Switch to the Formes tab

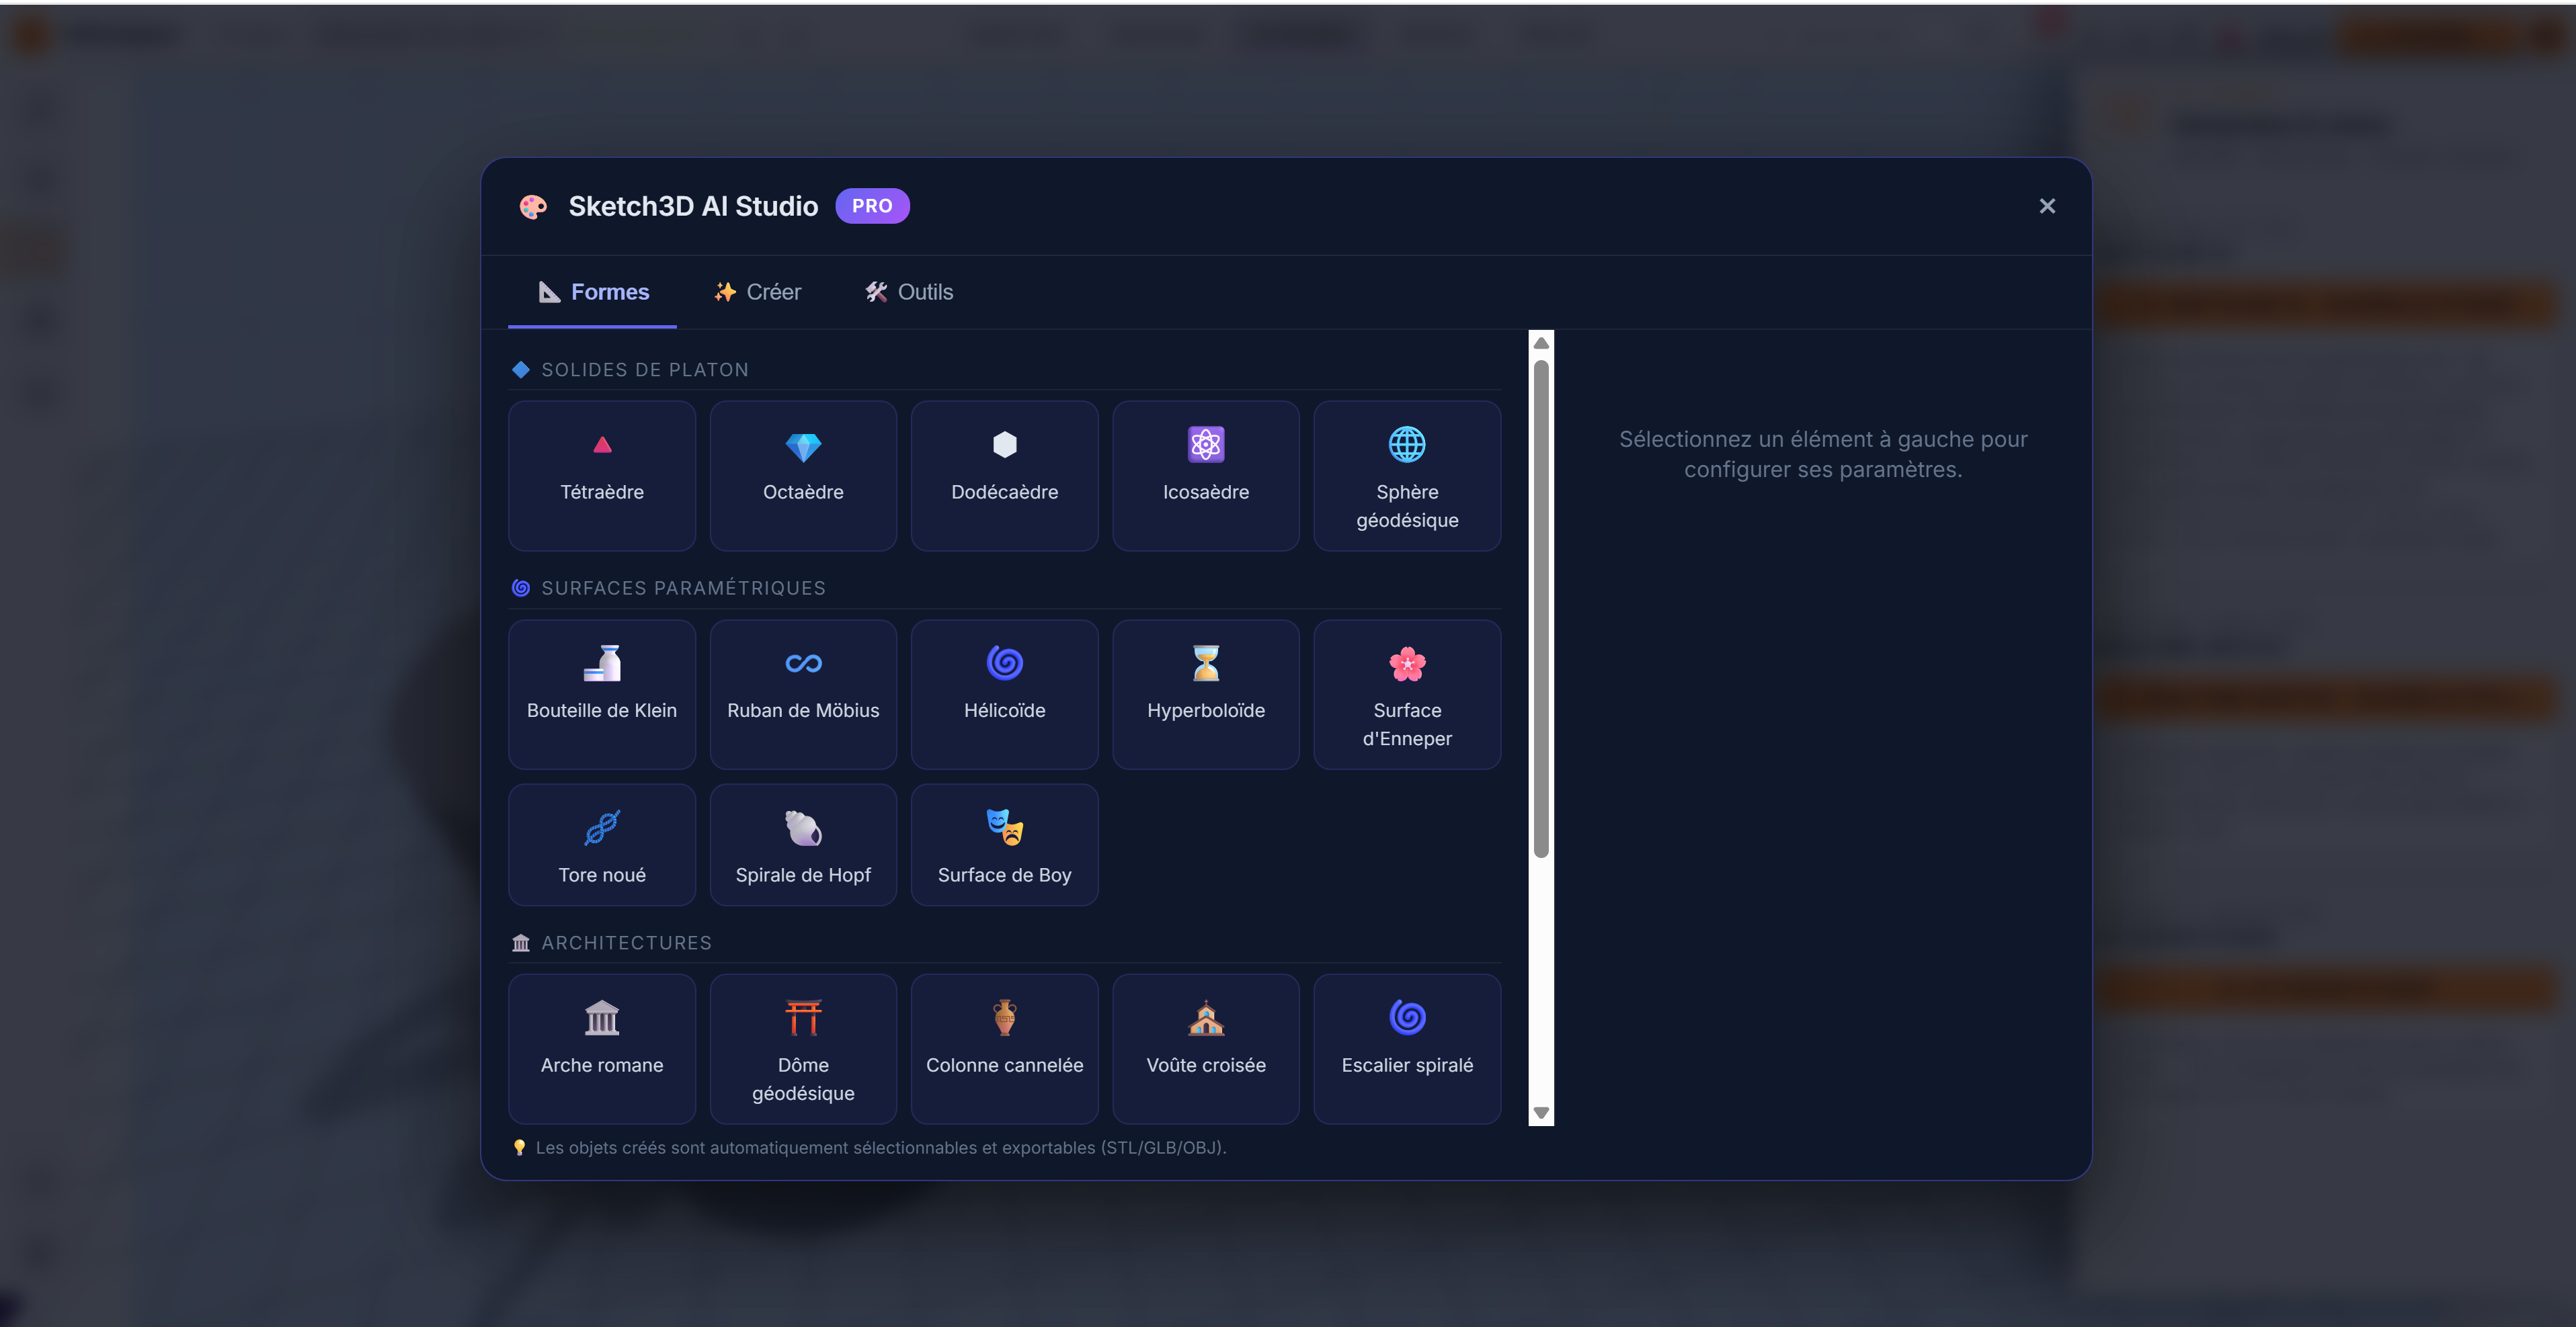[592, 292]
